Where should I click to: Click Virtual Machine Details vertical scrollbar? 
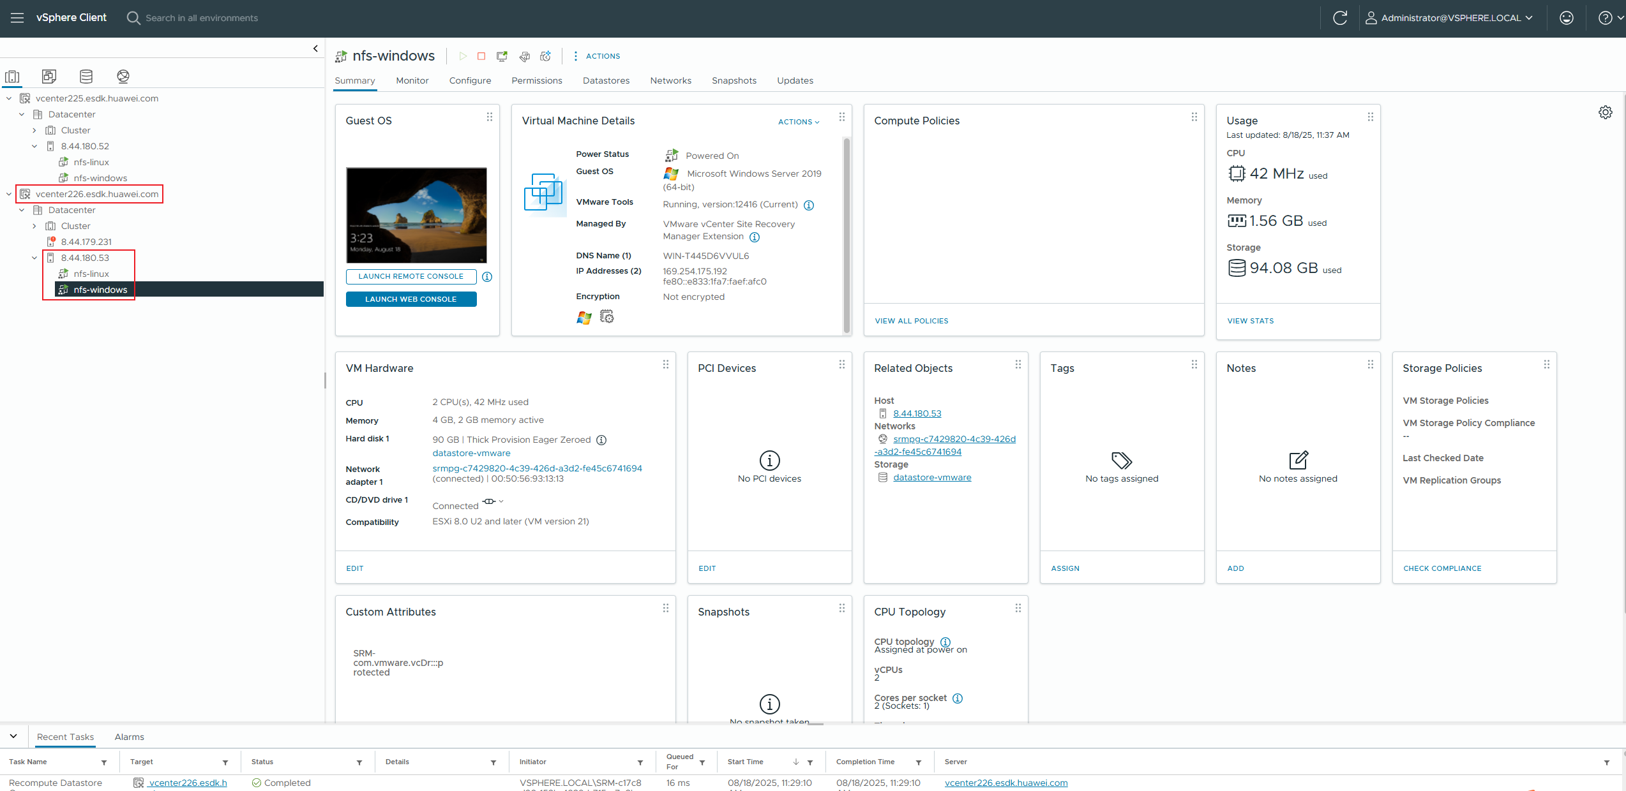coord(847,235)
